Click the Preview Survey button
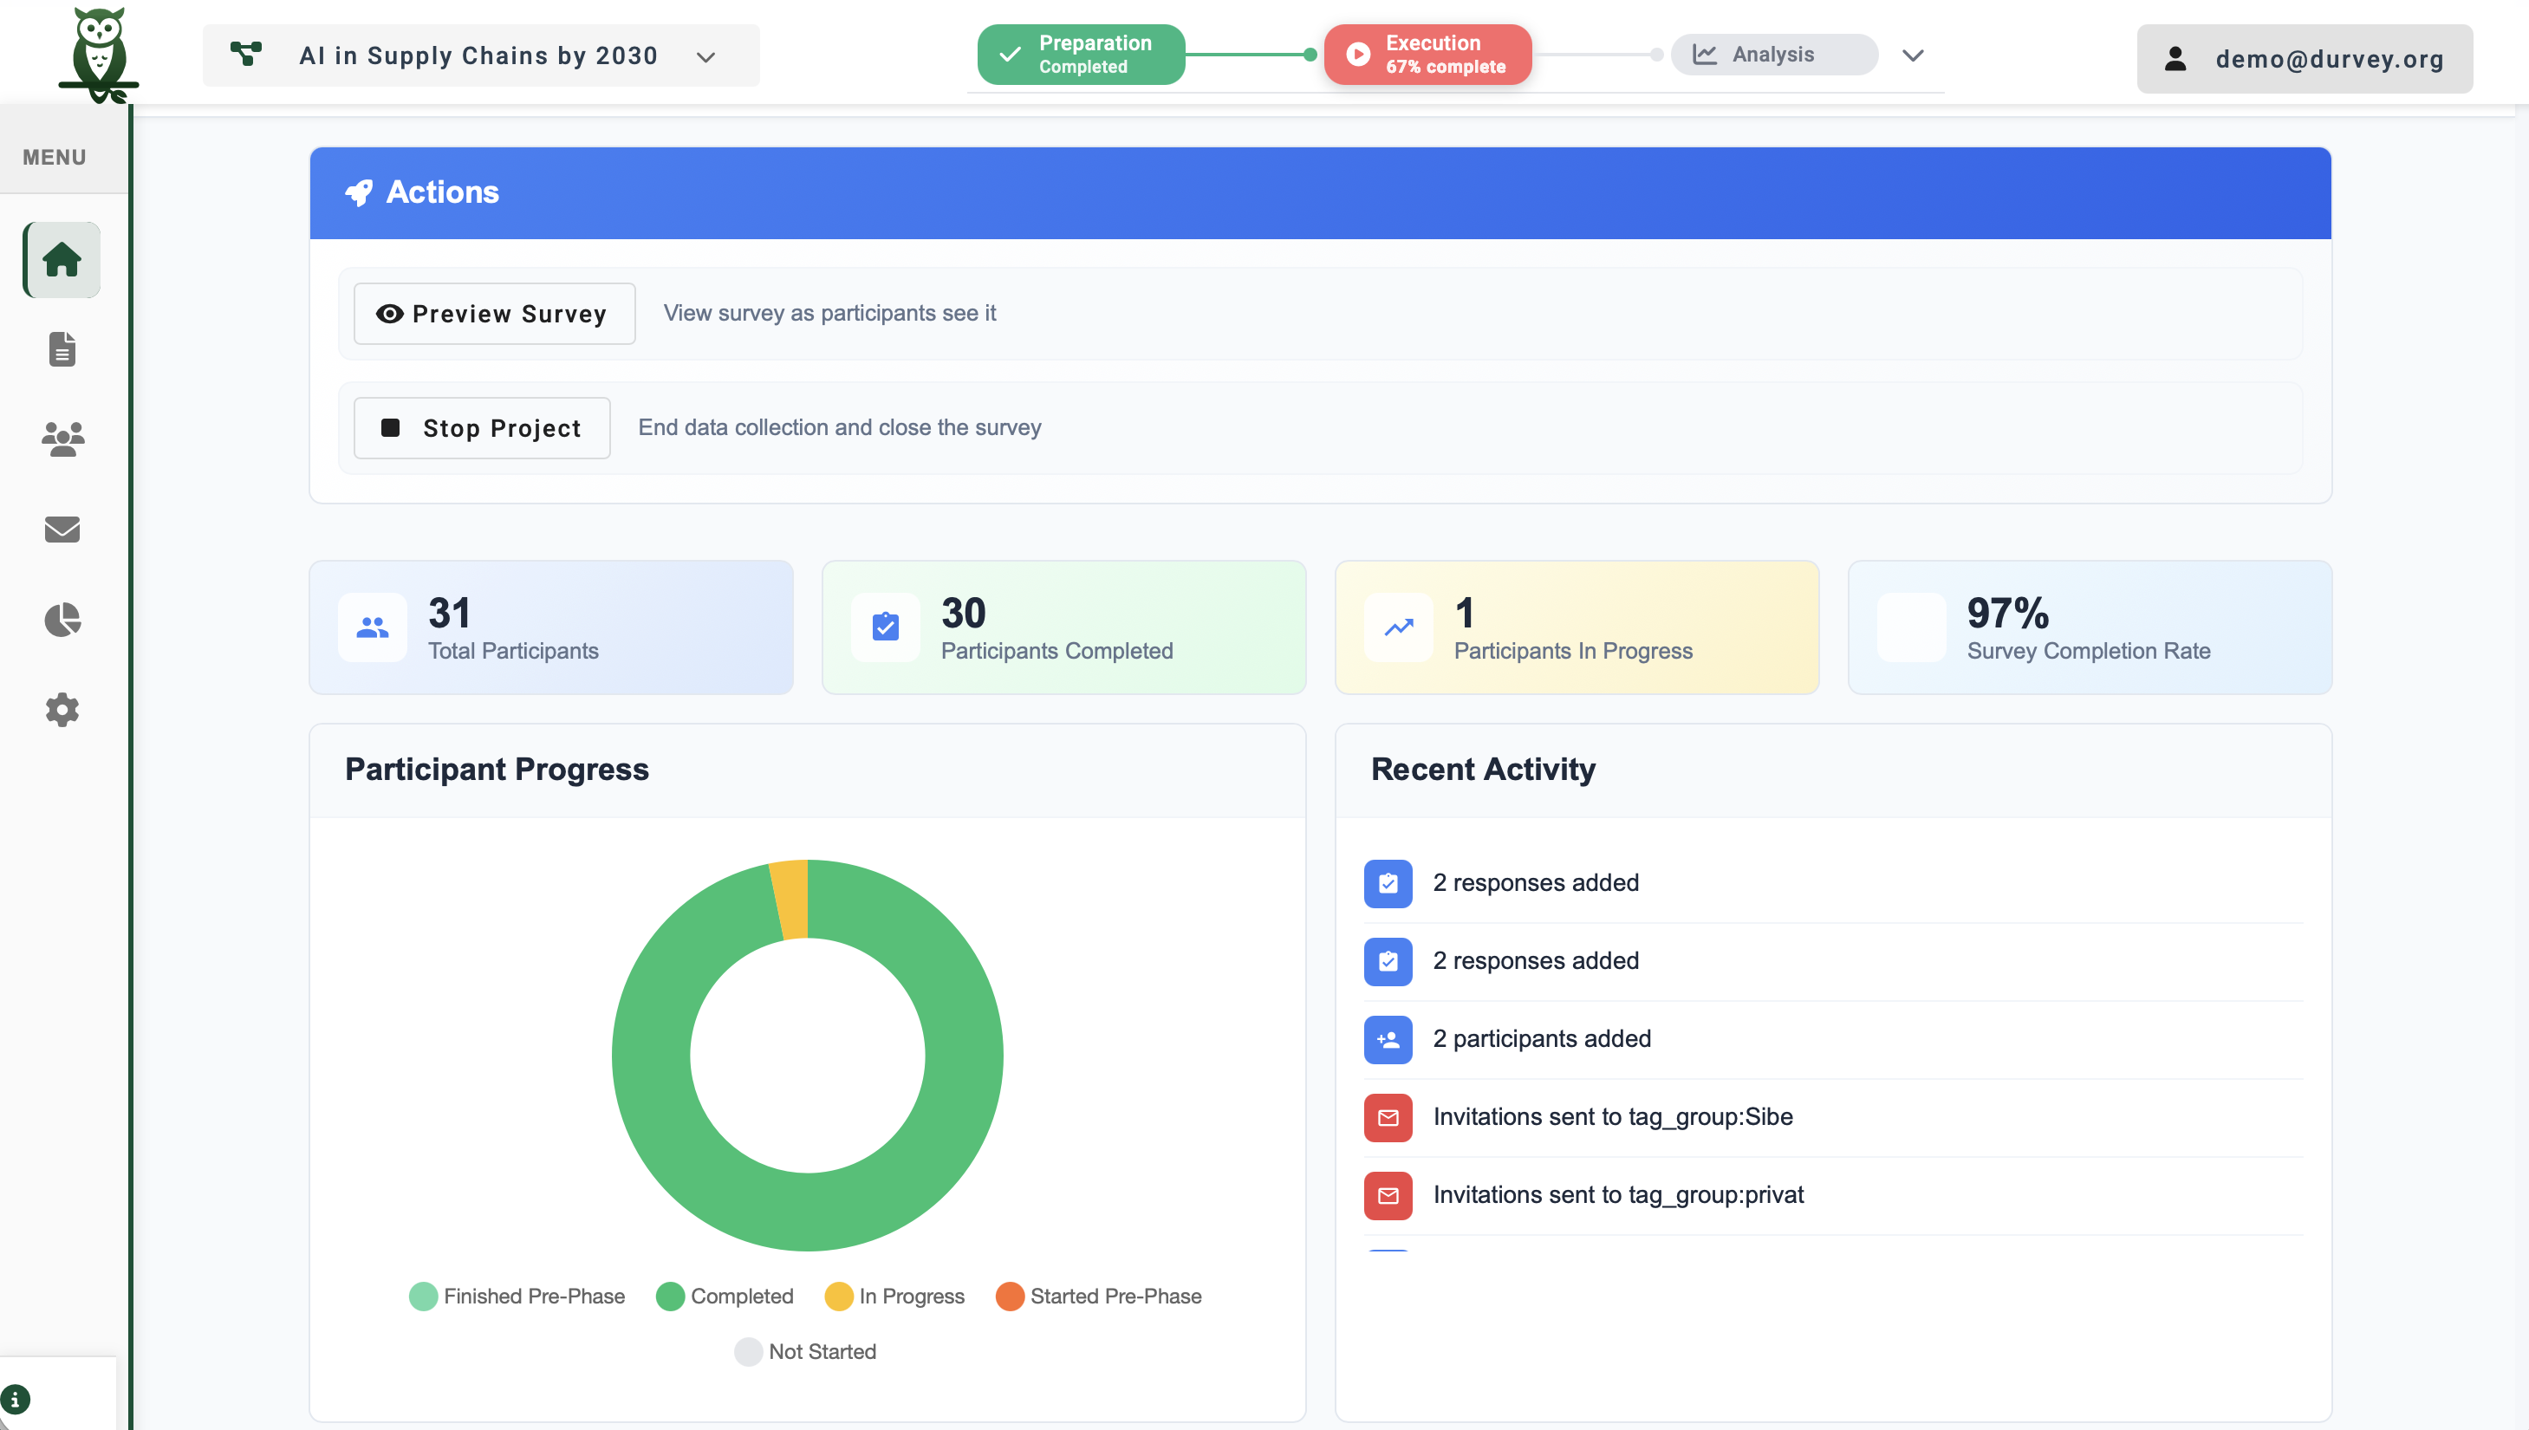 pyautogui.click(x=494, y=314)
